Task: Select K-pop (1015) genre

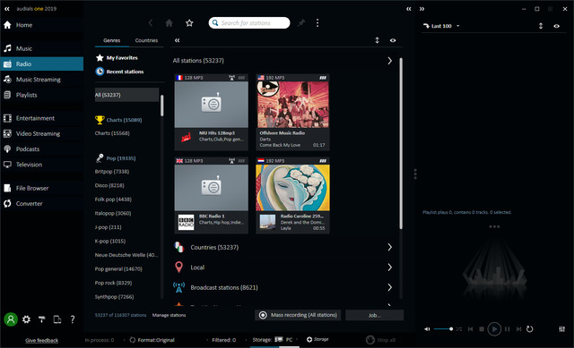Action: 110,241
